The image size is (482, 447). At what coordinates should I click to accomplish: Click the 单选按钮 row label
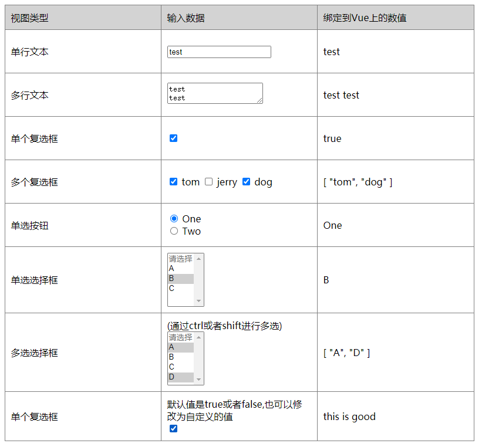coord(29,225)
